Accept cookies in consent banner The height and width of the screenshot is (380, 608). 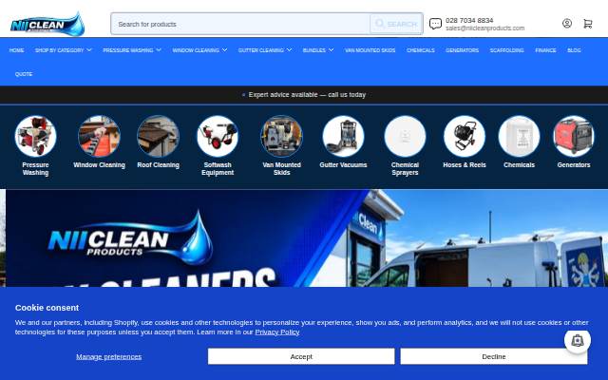(x=301, y=356)
